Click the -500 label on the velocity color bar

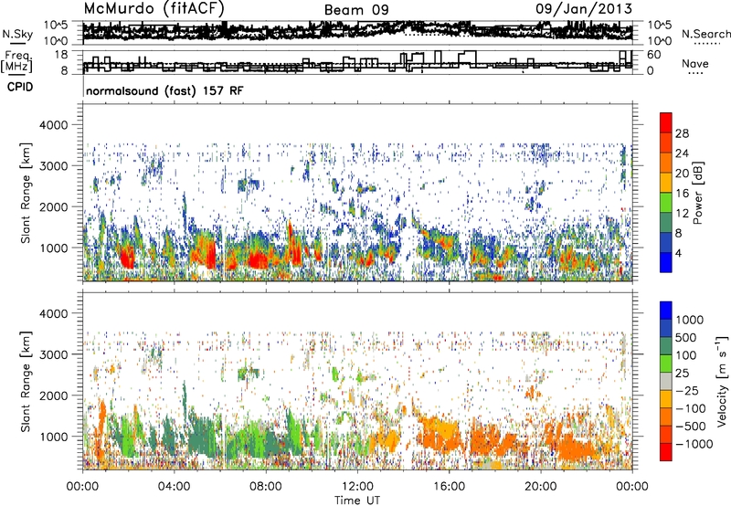tap(691, 427)
